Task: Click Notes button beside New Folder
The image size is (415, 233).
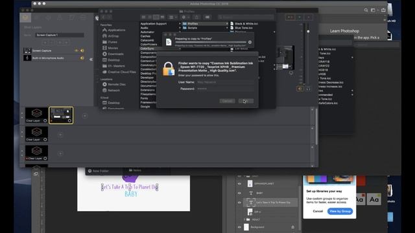Action: pos(135,170)
